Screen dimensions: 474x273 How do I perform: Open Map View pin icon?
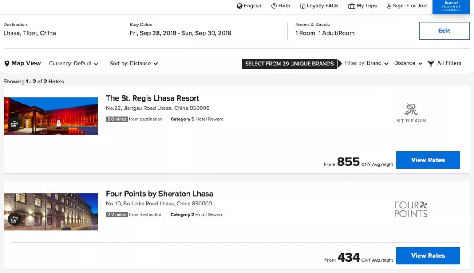[7, 64]
